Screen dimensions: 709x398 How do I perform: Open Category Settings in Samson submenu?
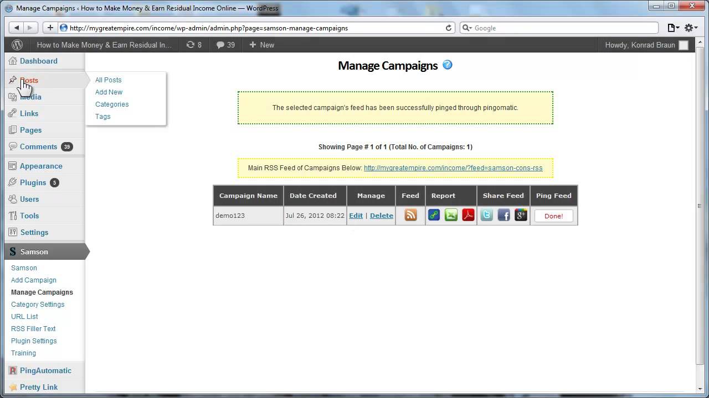click(38, 305)
